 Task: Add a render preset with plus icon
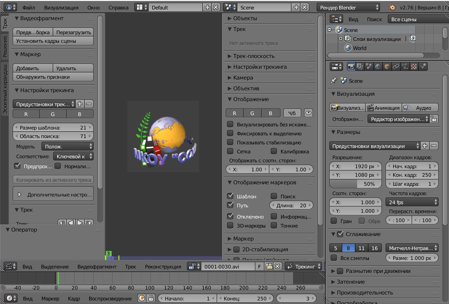pyautogui.click(x=425, y=146)
